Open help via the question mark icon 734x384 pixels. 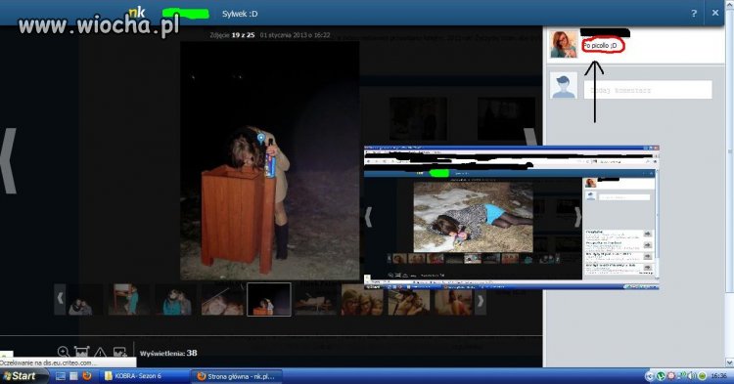pyautogui.click(x=694, y=14)
